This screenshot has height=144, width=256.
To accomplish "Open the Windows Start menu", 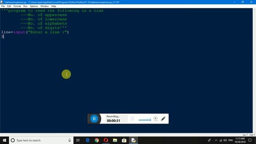I will coord(4,140).
